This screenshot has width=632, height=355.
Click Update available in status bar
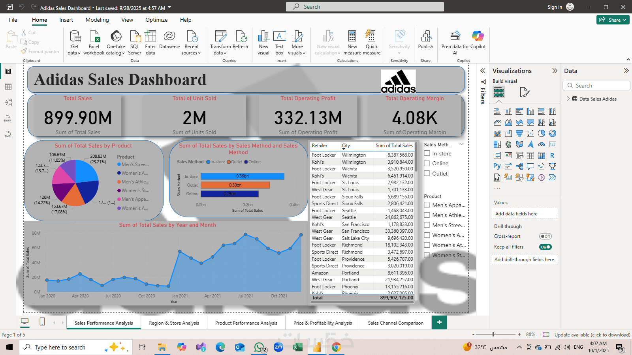coord(592,334)
